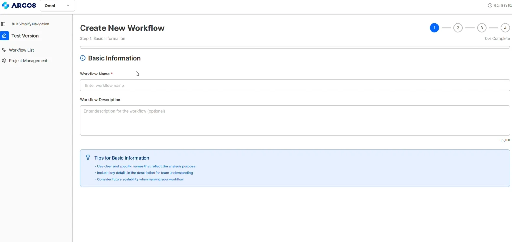Toggle the sidebar panel icon
Screen dimensions: 512x242
(x=3, y=24)
